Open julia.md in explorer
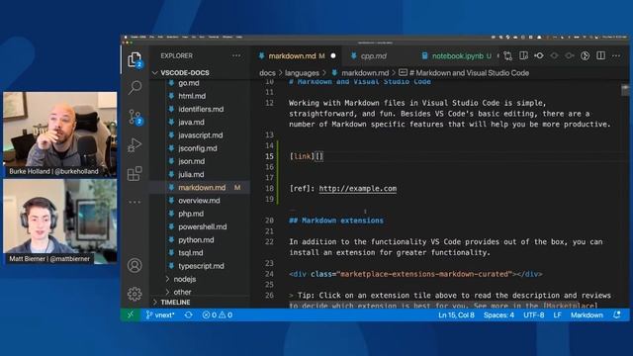The image size is (633, 356). [191, 174]
